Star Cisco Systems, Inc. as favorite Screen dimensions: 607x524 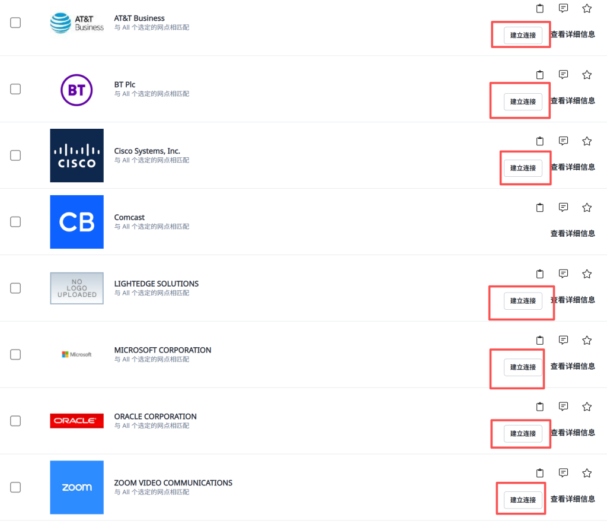587,141
